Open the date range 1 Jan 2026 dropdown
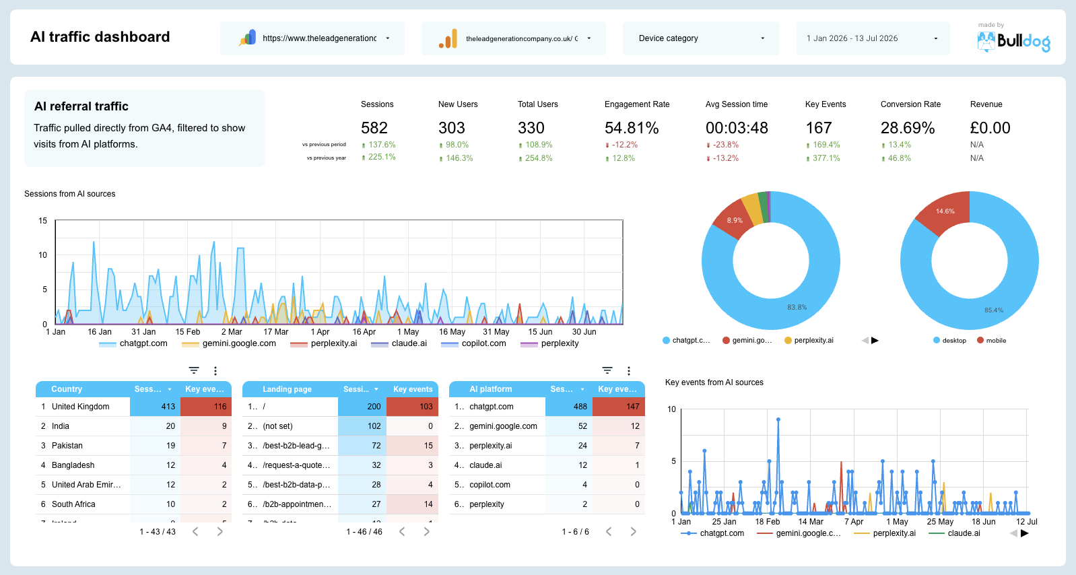Viewport: 1076px width, 575px height. click(873, 38)
